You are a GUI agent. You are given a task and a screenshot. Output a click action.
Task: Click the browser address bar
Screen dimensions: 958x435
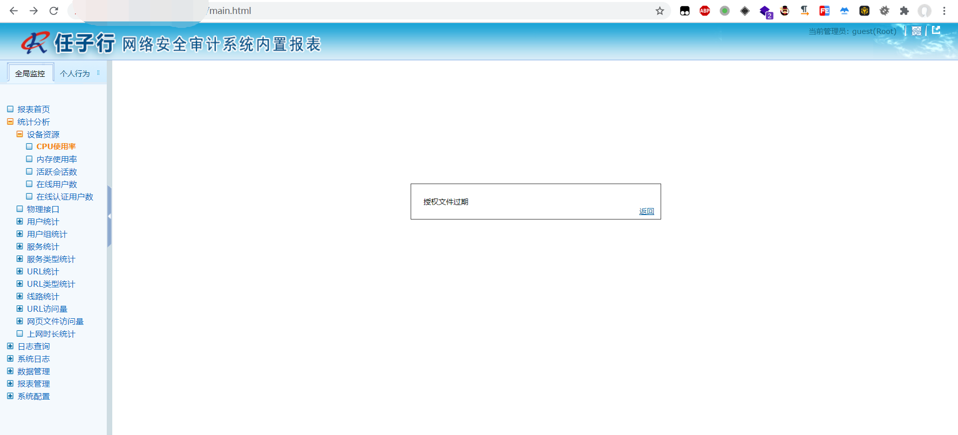pyautogui.click(x=399, y=11)
